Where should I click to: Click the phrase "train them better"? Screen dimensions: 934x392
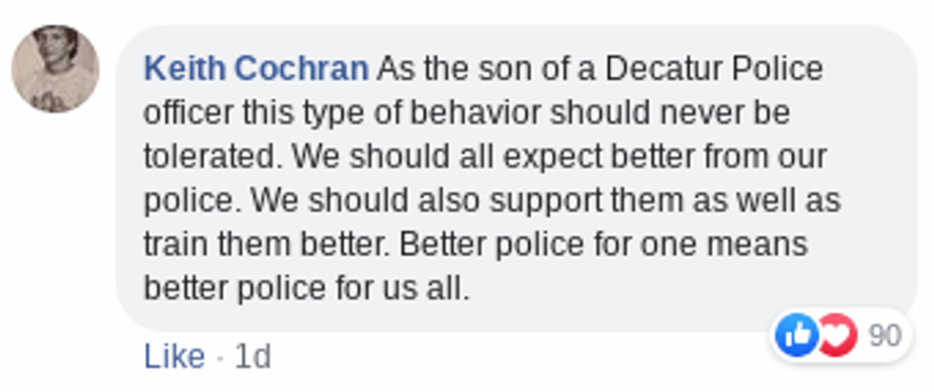pos(263,244)
